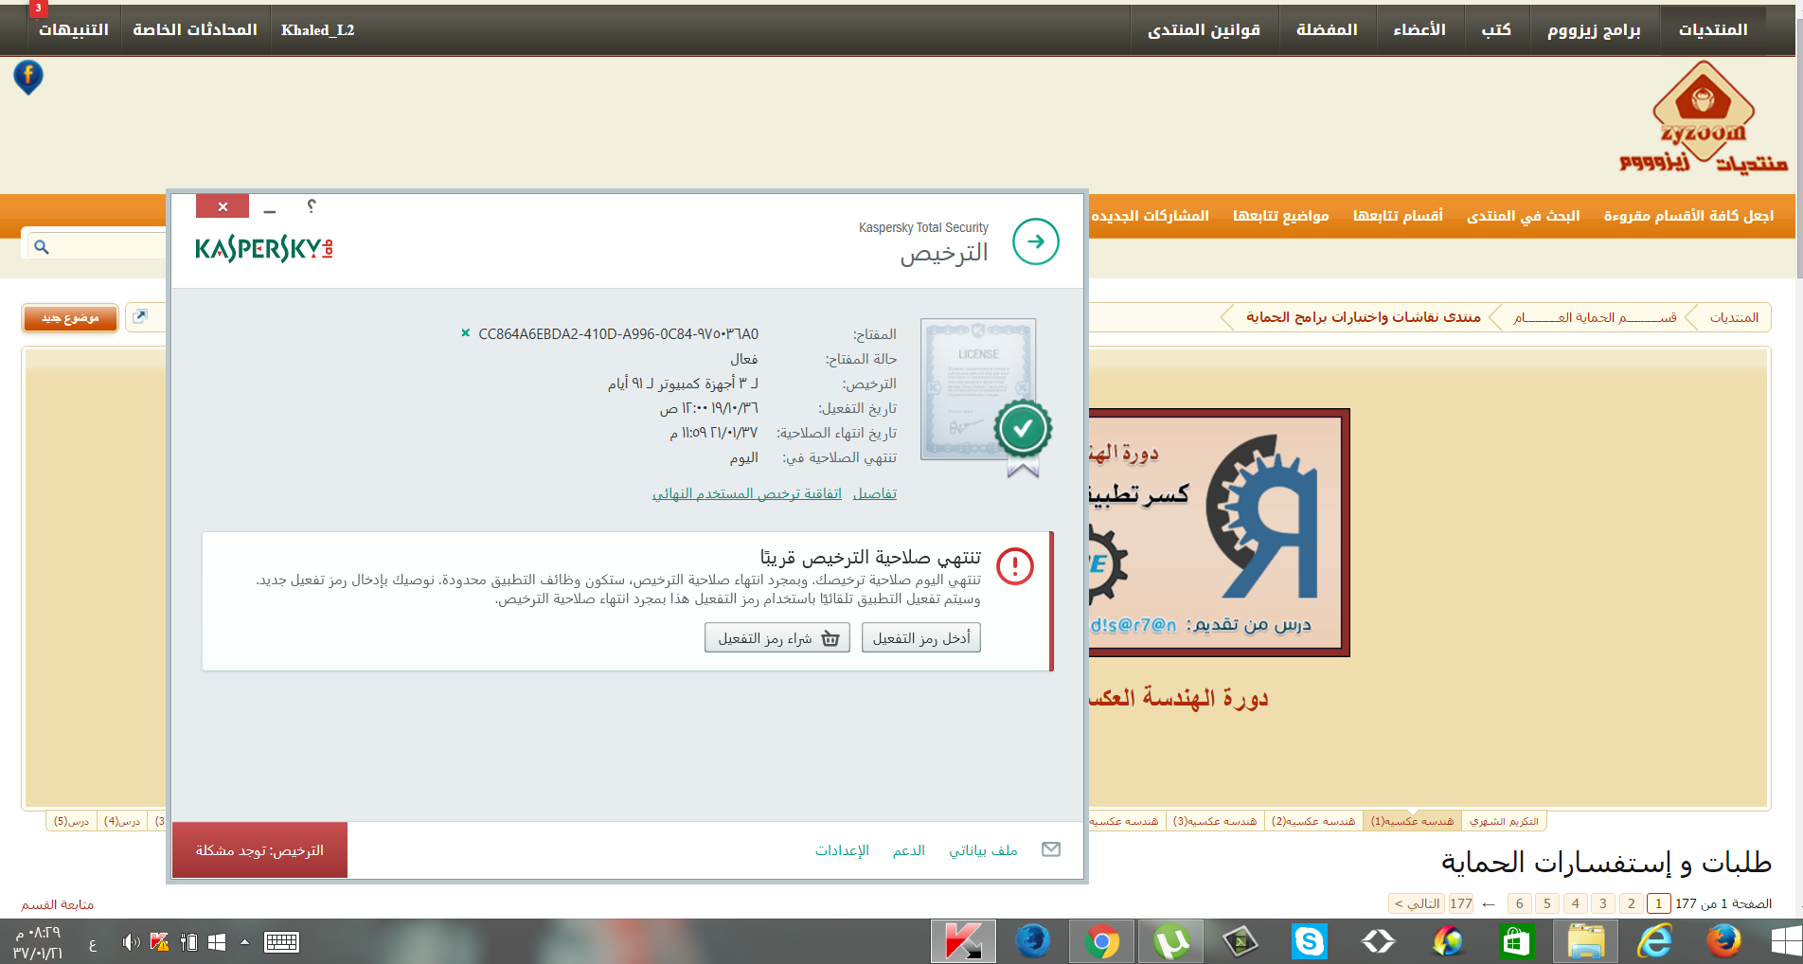Open the members menu (الأعضاء)
1803x964 pixels.
point(1419,29)
